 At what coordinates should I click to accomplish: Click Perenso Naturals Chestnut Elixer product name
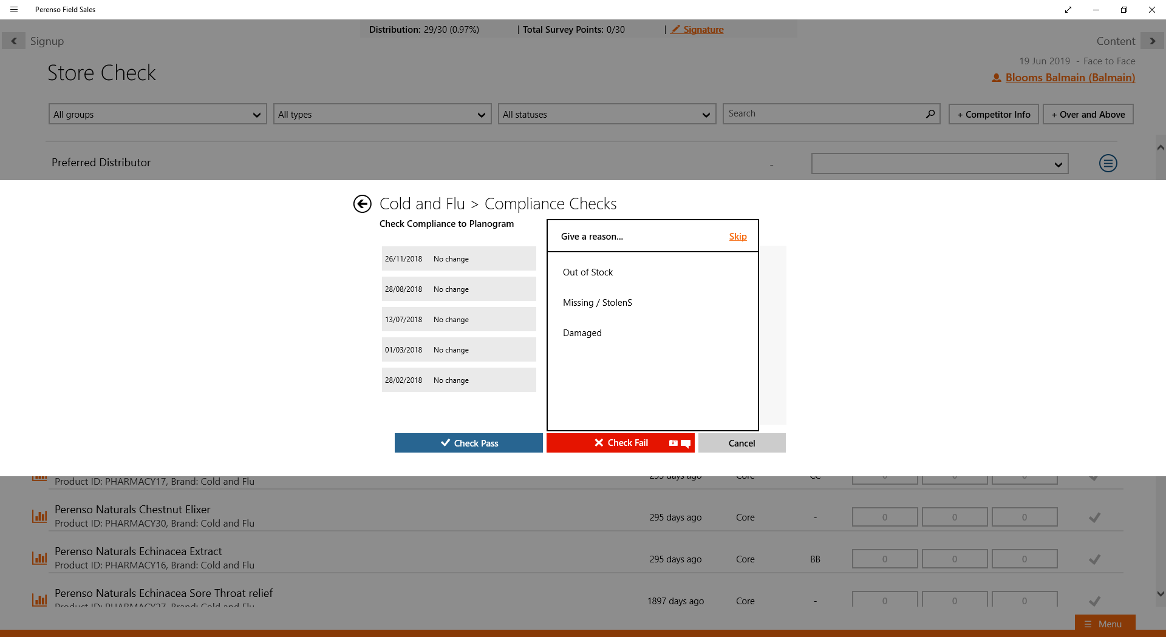[132, 510]
